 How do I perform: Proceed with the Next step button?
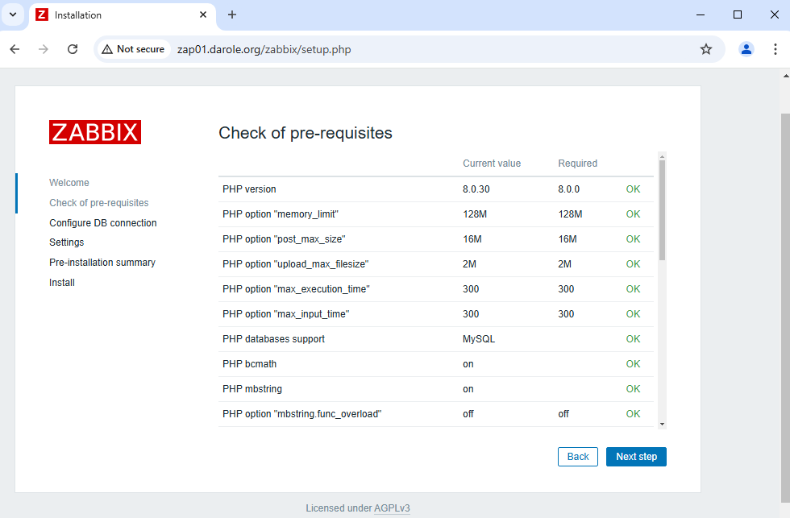(636, 457)
